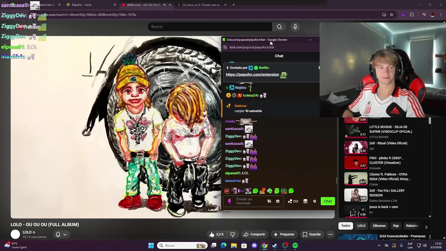This screenshot has width=446, height=251.
Task: Open Windows Start menu
Action: tap(151, 246)
